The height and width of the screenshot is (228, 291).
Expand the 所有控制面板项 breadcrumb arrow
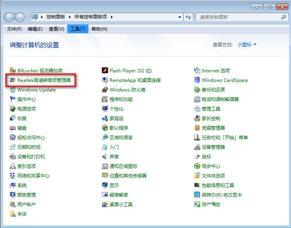(x=112, y=17)
